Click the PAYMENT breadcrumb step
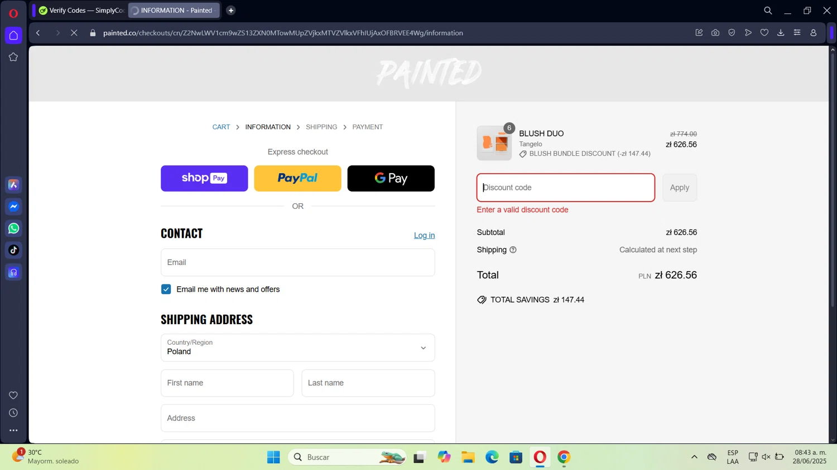Screen dimensions: 837x470 (x=368, y=127)
